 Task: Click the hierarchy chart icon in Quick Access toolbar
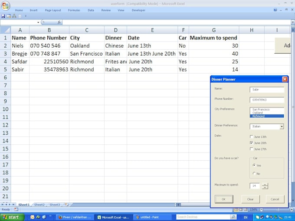[14, 16]
